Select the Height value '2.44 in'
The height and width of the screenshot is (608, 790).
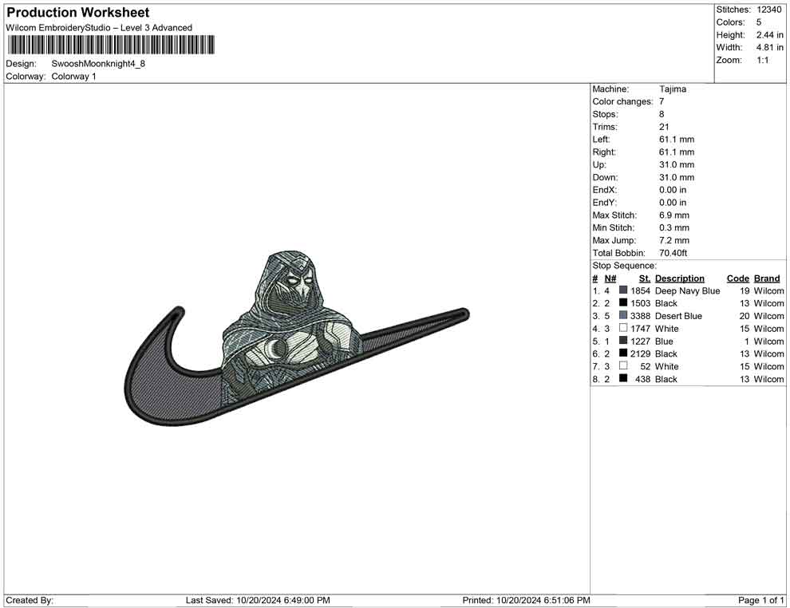pos(770,35)
